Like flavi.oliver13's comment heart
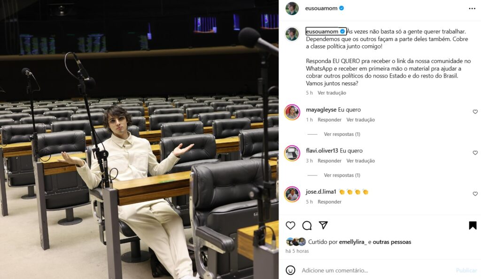The width and height of the screenshot is (481, 279). [475, 153]
